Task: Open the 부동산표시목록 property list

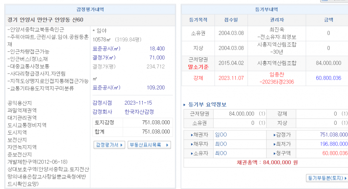Action: click(x=149, y=145)
